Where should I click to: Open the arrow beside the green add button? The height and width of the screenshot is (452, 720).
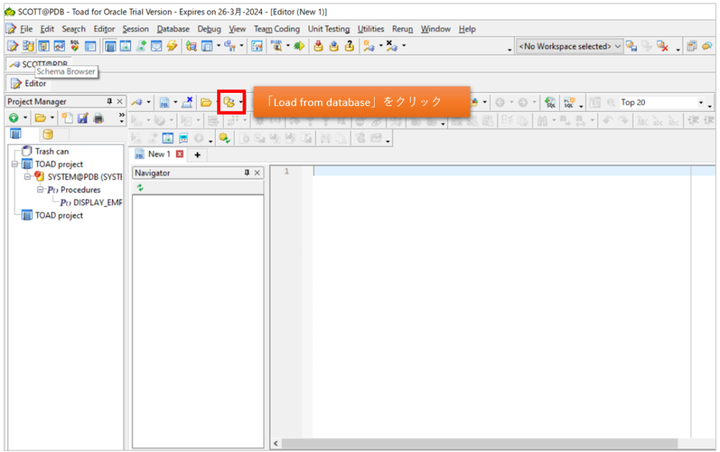(x=25, y=118)
